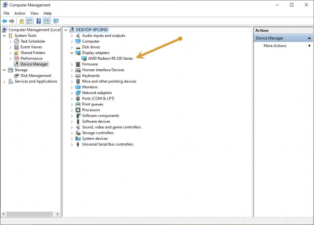The height and width of the screenshot is (225, 314).
Task: Click the Show/Hide Action Pane toolbar icon
Action: [x=46, y=21]
